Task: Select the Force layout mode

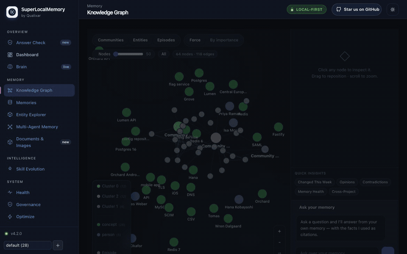Action: [195, 40]
